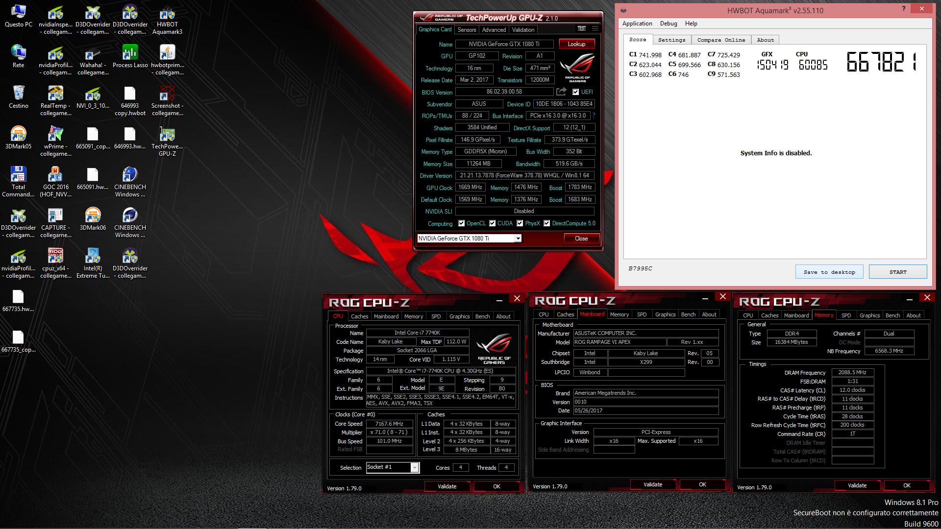
Task: Open the wPrime desktop shortcut
Action: 56,141
